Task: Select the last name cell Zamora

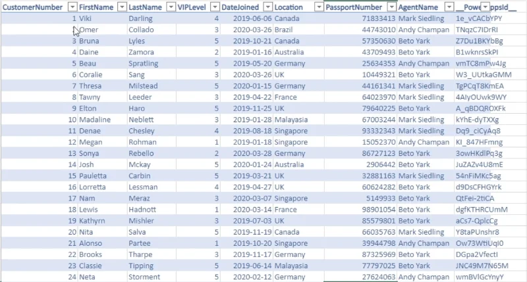Action: tap(152, 52)
